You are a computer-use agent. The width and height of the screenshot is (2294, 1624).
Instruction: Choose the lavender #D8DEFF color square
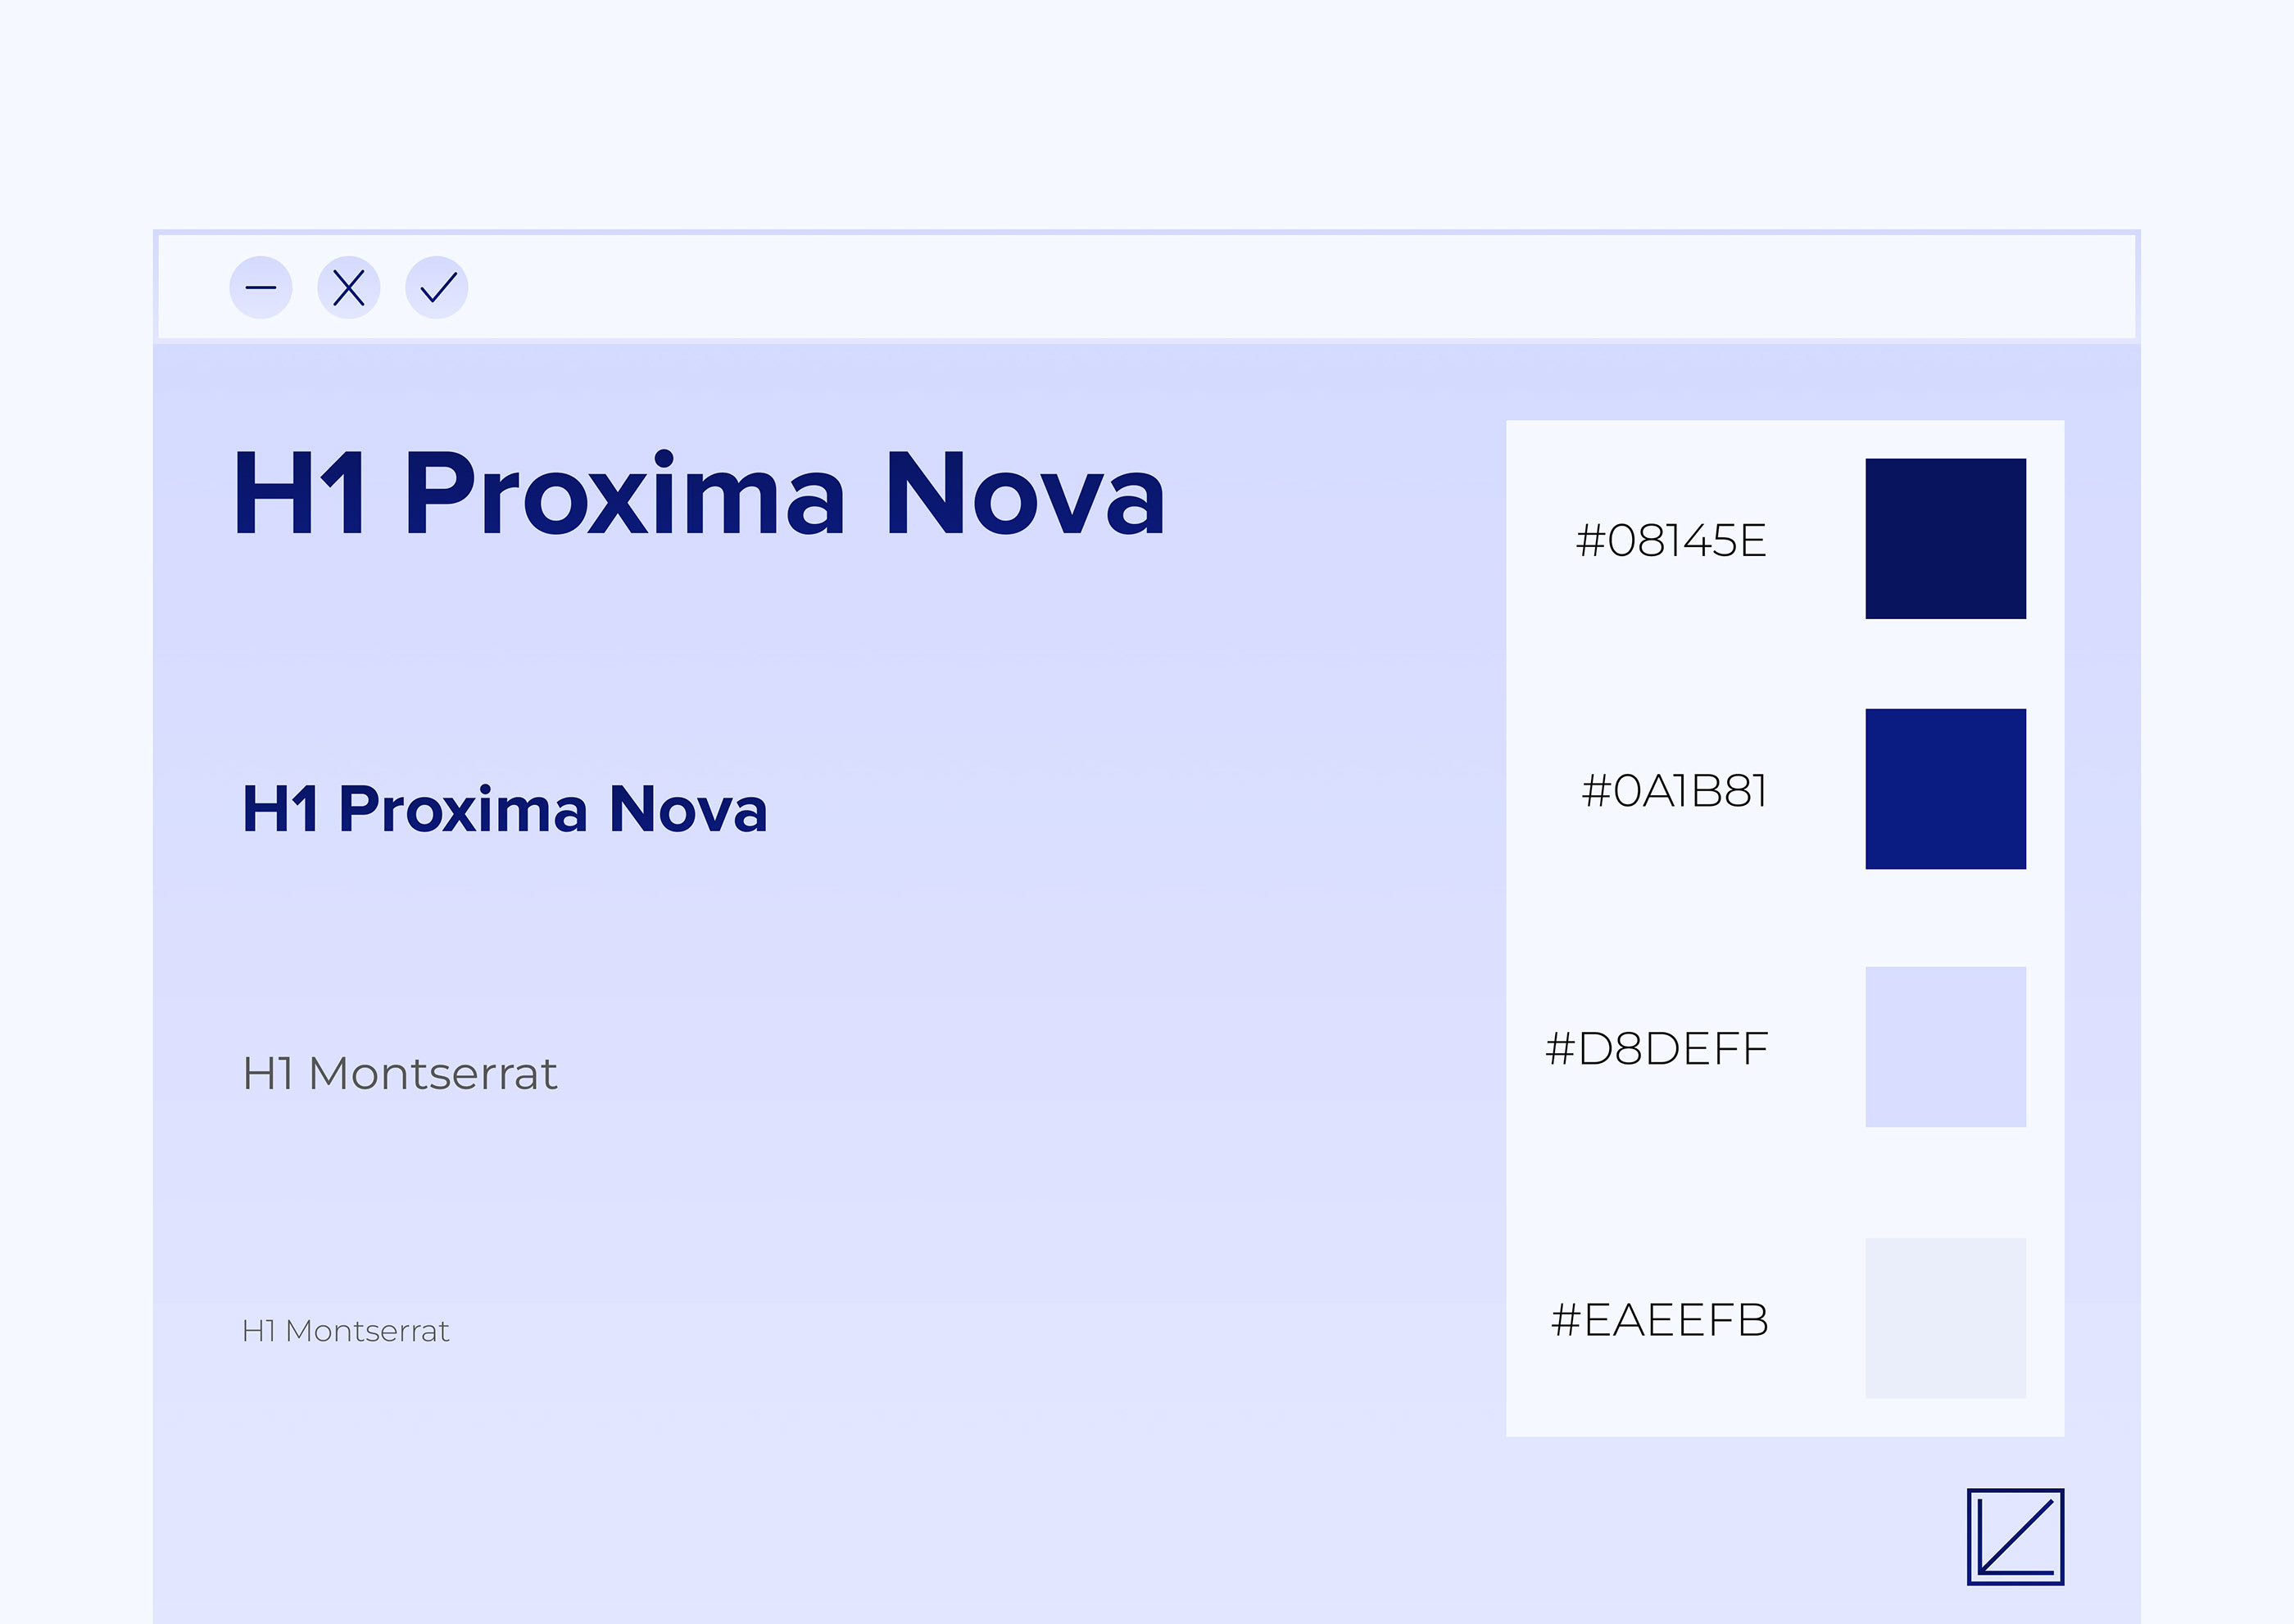pyautogui.click(x=1945, y=1047)
